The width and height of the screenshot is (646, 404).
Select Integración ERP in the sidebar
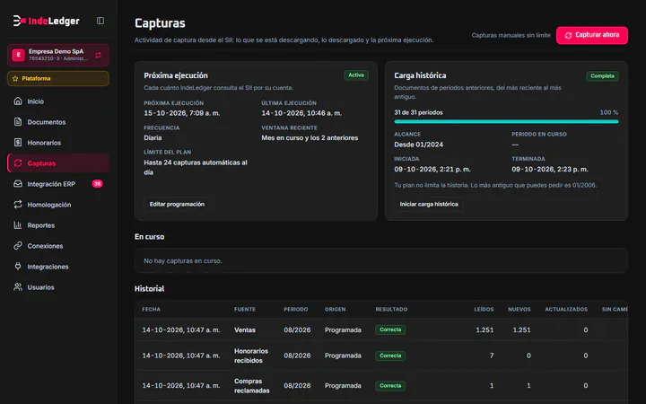(58, 184)
